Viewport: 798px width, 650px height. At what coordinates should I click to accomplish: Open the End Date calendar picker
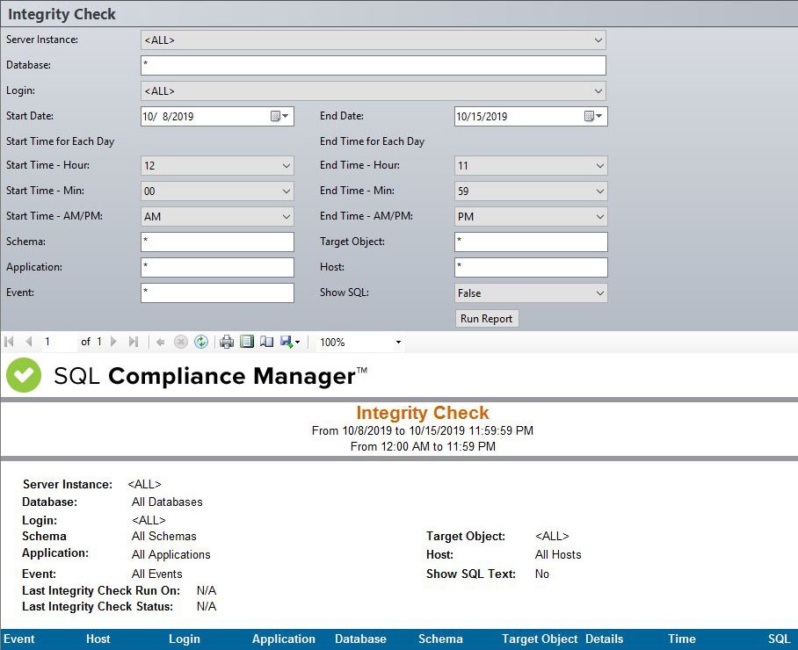(x=594, y=116)
